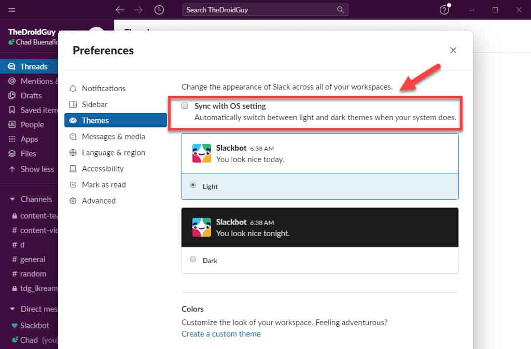The image size is (531, 349).
Task: Open Drafts in Slack sidebar
Action: pyautogui.click(x=29, y=96)
